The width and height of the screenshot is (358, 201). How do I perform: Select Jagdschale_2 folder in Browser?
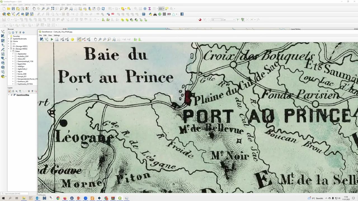tap(22, 69)
